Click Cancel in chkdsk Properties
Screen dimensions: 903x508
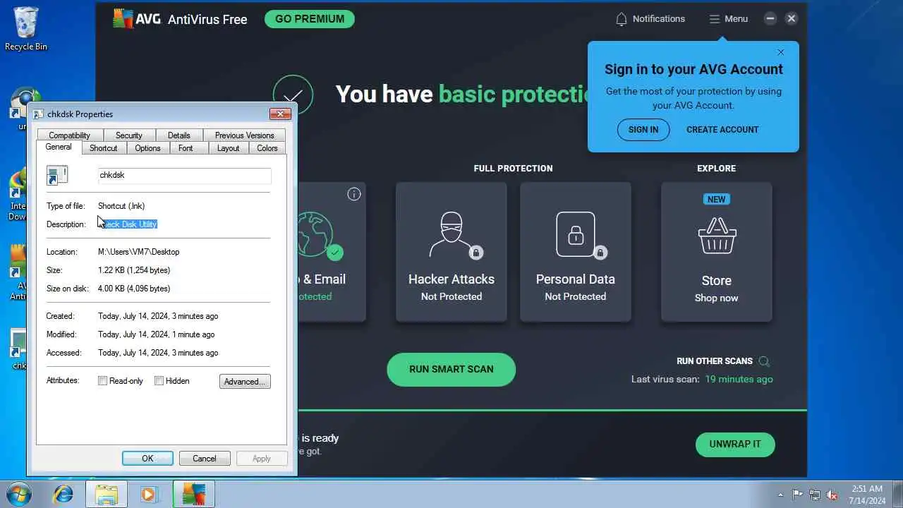(x=205, y=459)
